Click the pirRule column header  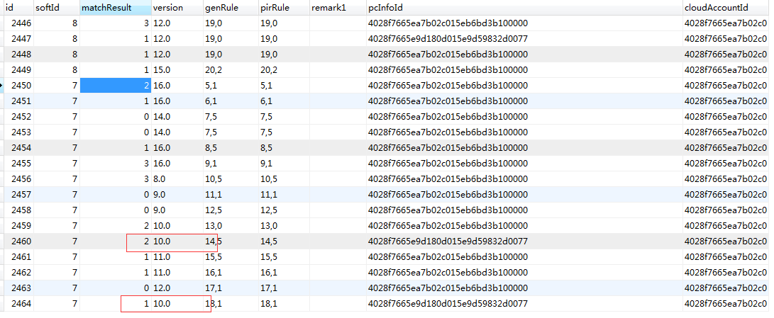(284, 7)
